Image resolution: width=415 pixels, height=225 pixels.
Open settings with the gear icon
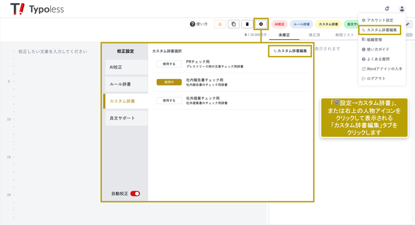click(x=261, y=24)
